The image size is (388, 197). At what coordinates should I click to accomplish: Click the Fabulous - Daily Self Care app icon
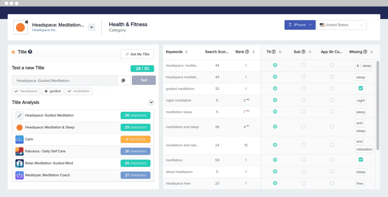click(19, 151)
